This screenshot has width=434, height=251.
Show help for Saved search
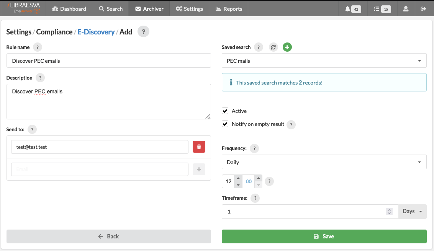point(259,47)
